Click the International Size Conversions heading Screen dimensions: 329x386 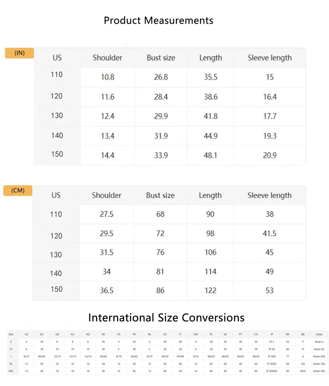(x=166, y=318)
